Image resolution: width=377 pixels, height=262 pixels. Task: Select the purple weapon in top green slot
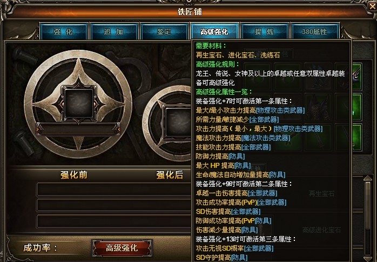coord(356,77)
